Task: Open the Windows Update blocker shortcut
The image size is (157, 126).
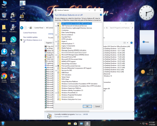Action: (13, 78)
